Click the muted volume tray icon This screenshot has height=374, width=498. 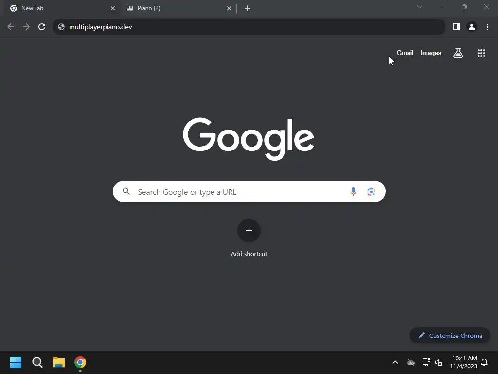pos(439,362)
